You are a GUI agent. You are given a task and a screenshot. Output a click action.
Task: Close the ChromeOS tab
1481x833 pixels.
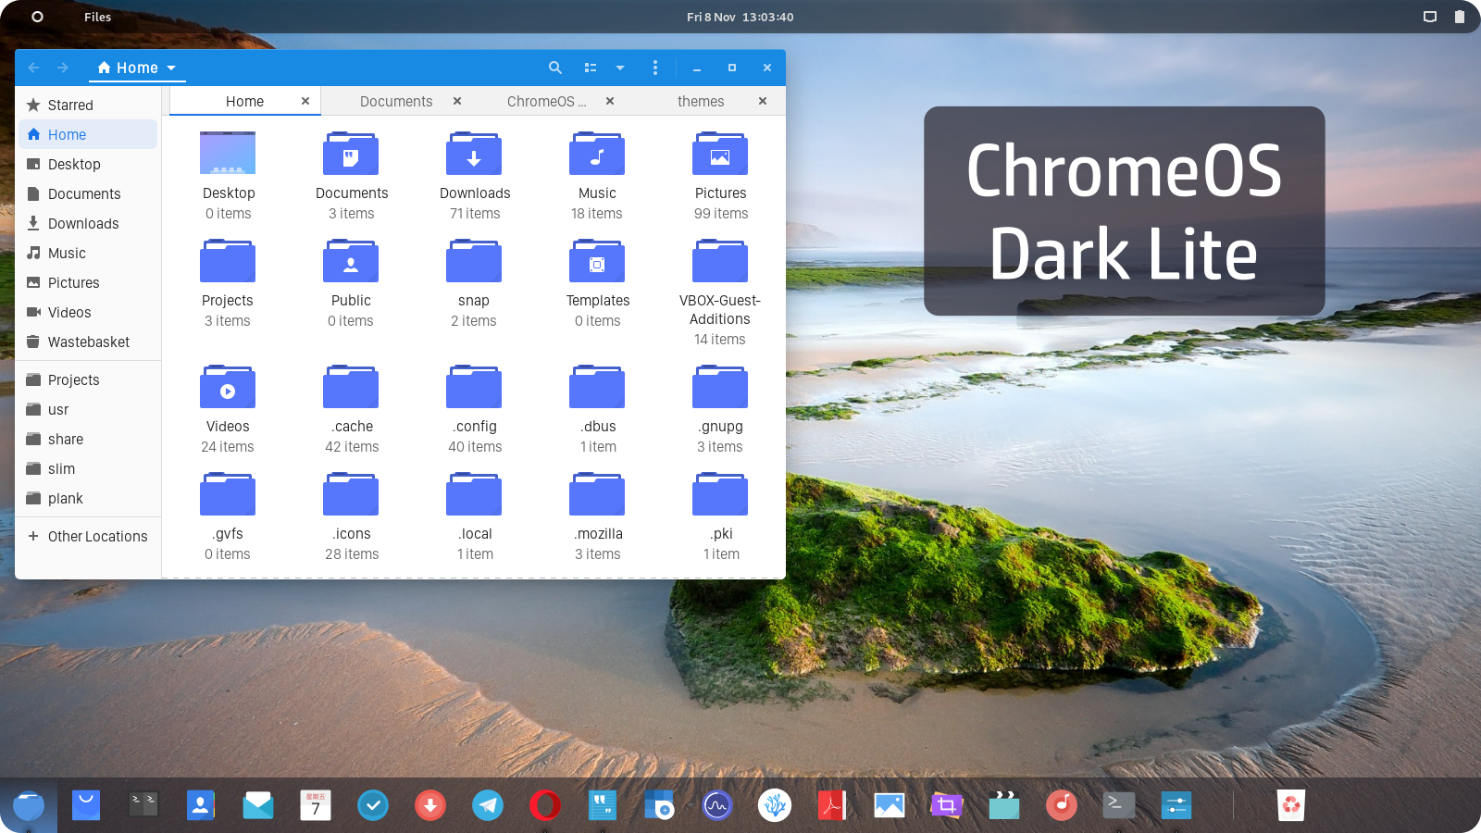pyautogui.click(x=610, y=101)
